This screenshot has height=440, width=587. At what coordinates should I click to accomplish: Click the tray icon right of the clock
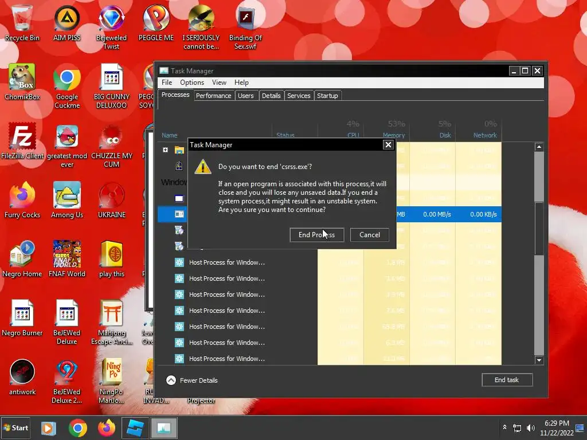[580, 428]
